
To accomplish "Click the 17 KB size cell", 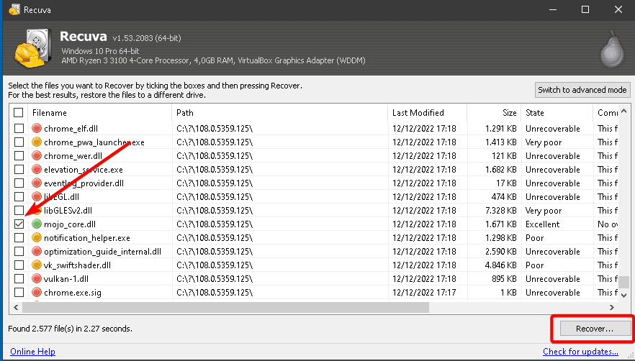I will click(506, 183).
